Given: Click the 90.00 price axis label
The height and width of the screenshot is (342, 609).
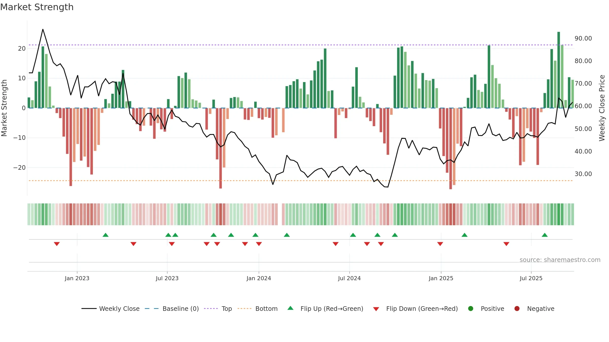Looking at the screenshot, I should (x=583, y=39).
